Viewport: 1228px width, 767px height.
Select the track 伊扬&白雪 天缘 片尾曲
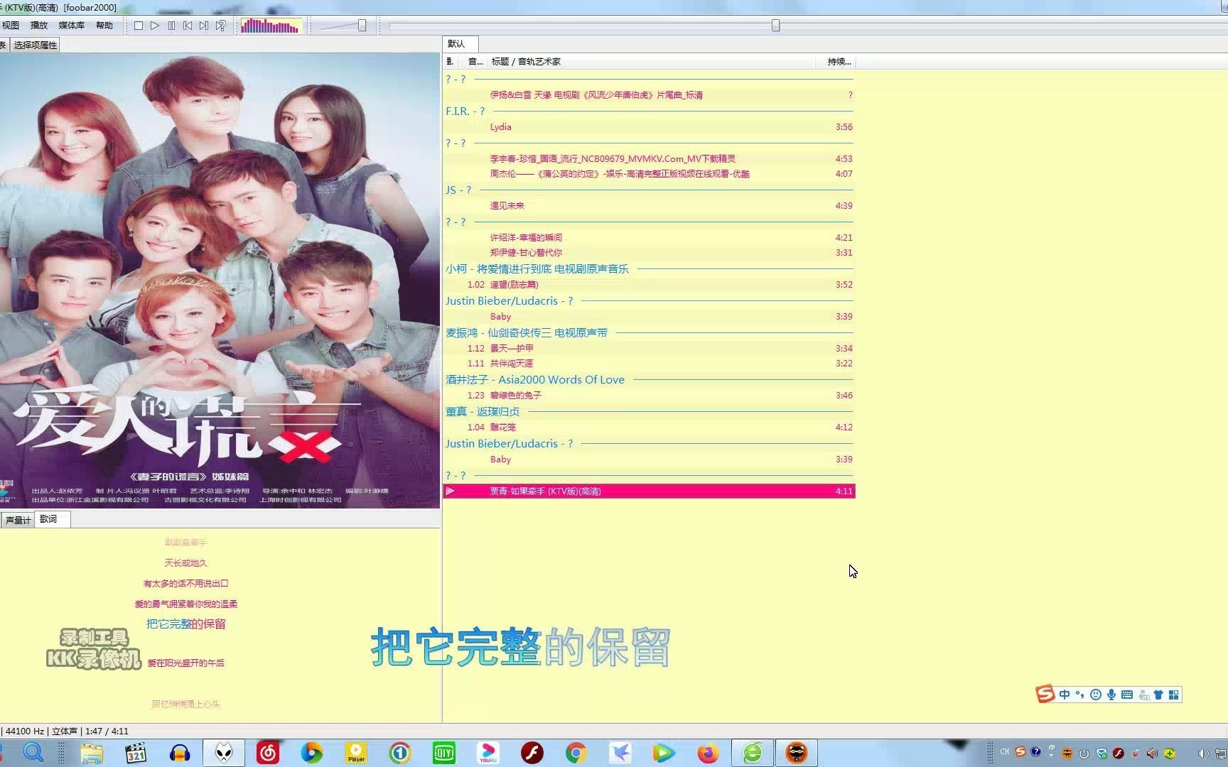pyautogui.click(x=649, y=95)
